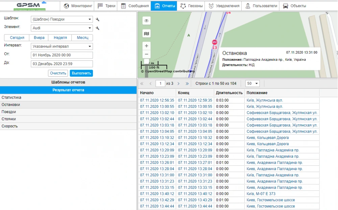Switch to the Геозоны tab
This screenshot has height=210, width=338.
pyautogui.click(x=191, y=6)
